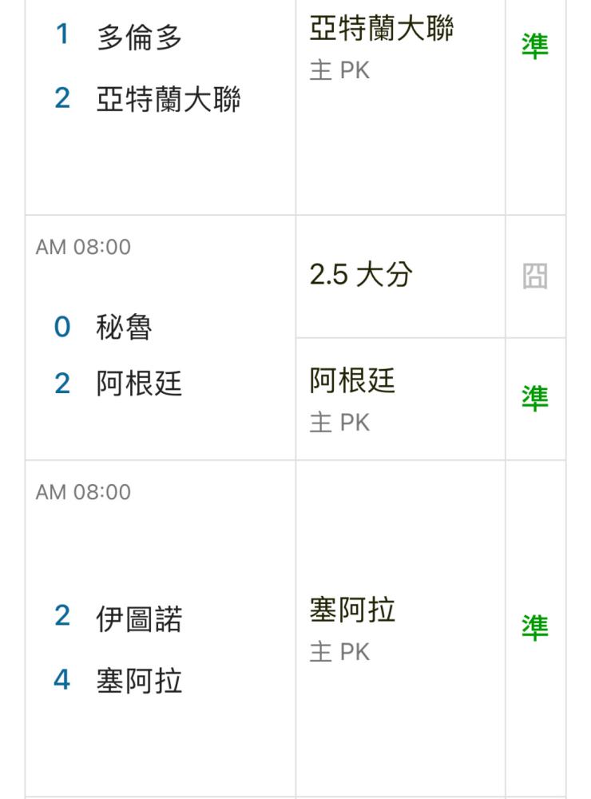Open the 阿根廷 主 PK prediction
The image size is (591, 799).
point(400,399)
